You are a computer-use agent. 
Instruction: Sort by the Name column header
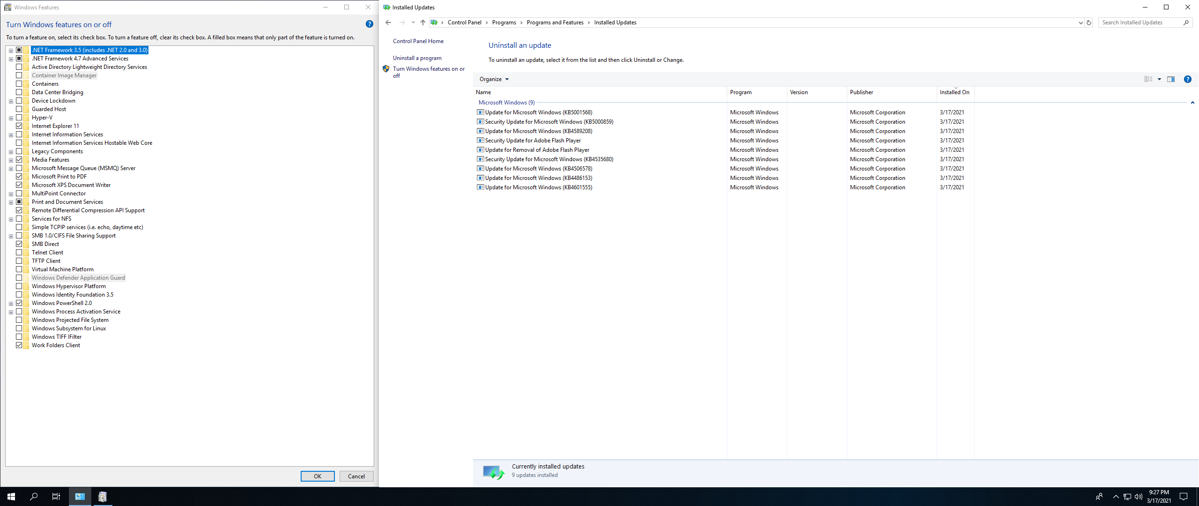(x=600, y=92)
